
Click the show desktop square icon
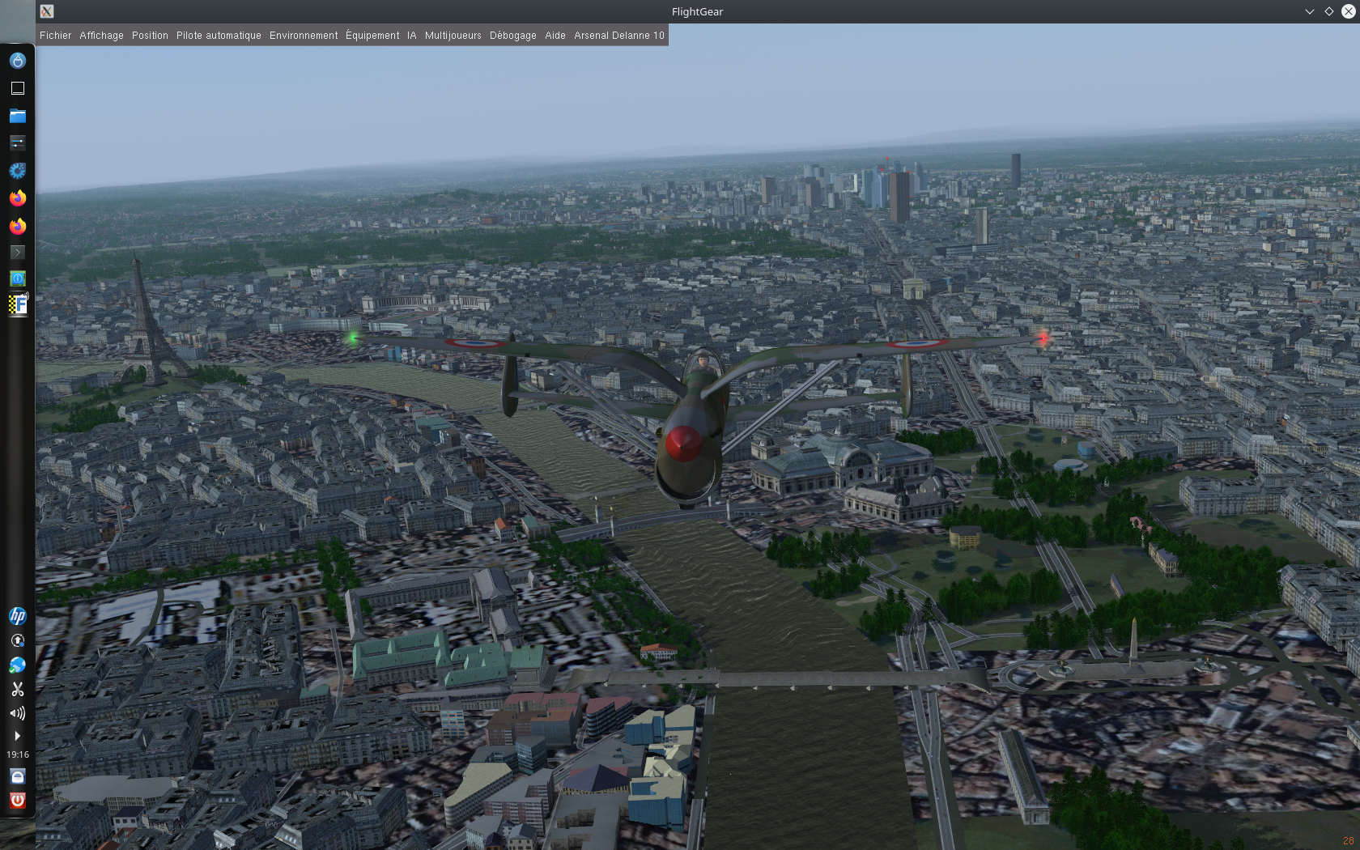[x=17, y=88]
